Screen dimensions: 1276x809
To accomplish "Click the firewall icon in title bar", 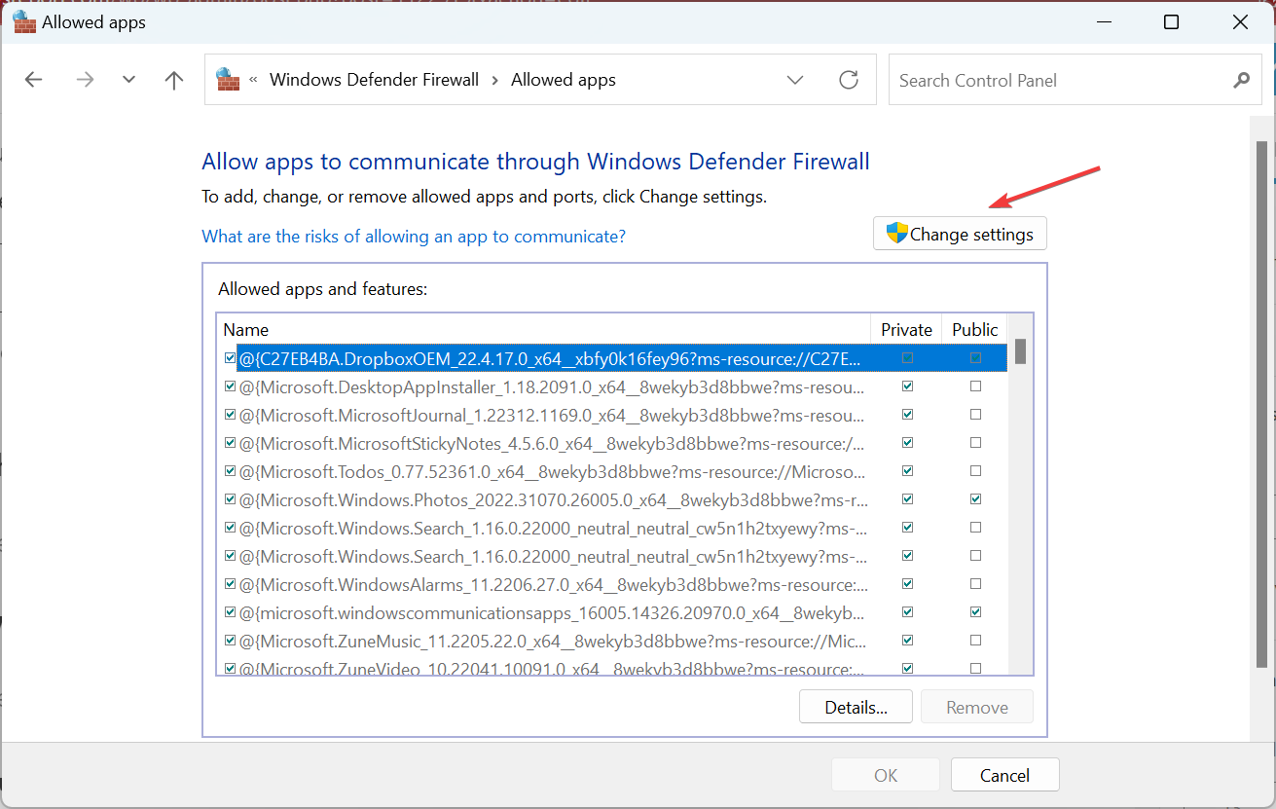I will pyautogui.click(x=23, y=21).
